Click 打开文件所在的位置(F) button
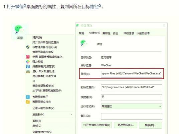Viewport: 179px width, 134px height. pyautogui.click(x=97, y=125)
